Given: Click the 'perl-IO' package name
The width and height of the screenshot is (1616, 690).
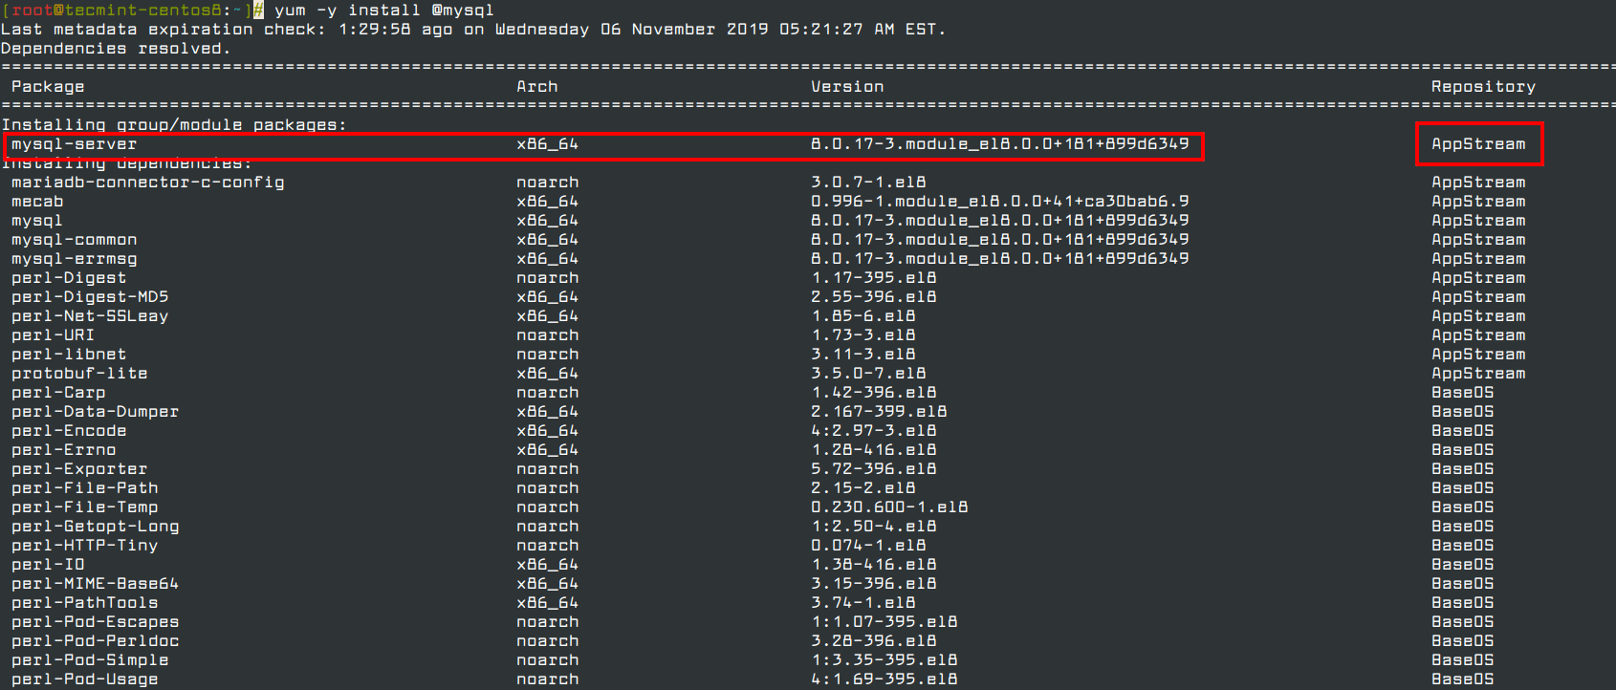Looking at the screenshot, I should coord(48,565).
